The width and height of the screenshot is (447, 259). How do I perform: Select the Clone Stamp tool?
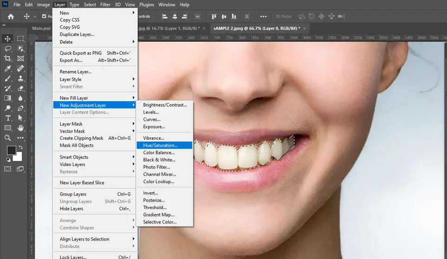tap(20, 78)
